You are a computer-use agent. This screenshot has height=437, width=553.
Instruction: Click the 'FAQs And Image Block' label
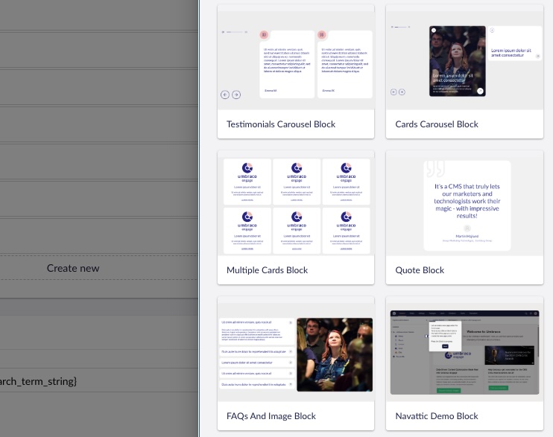point(271,416)
